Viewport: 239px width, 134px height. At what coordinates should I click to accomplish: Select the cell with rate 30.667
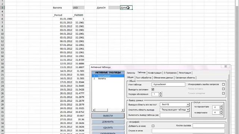click(78, 116)
